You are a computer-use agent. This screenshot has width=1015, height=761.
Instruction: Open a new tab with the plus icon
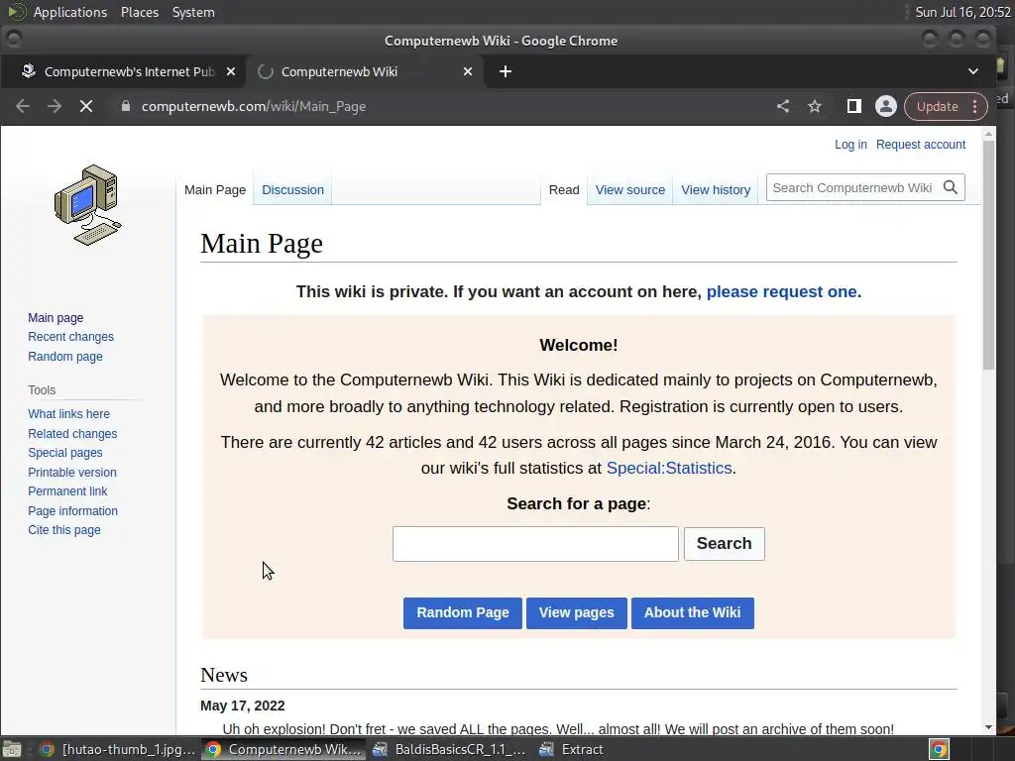(x=506, y=71)
